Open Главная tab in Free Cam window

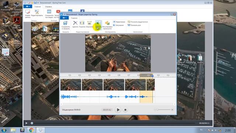pos(38,7)
